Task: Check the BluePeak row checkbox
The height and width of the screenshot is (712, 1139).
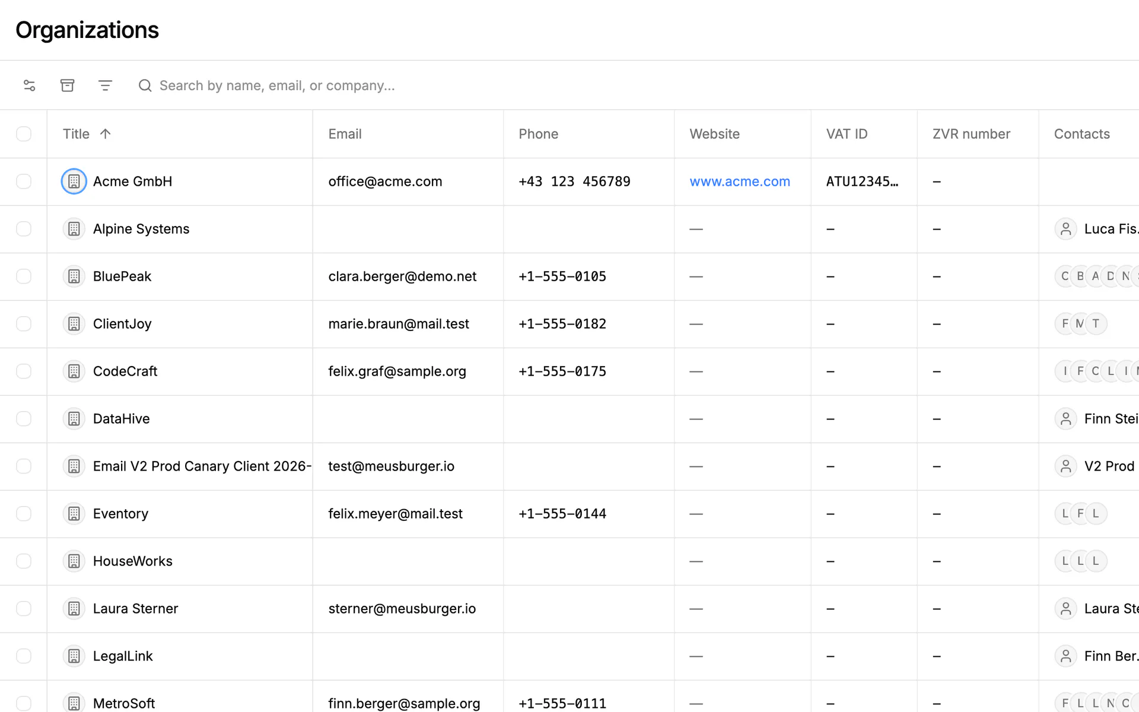Action: [24, 276]
